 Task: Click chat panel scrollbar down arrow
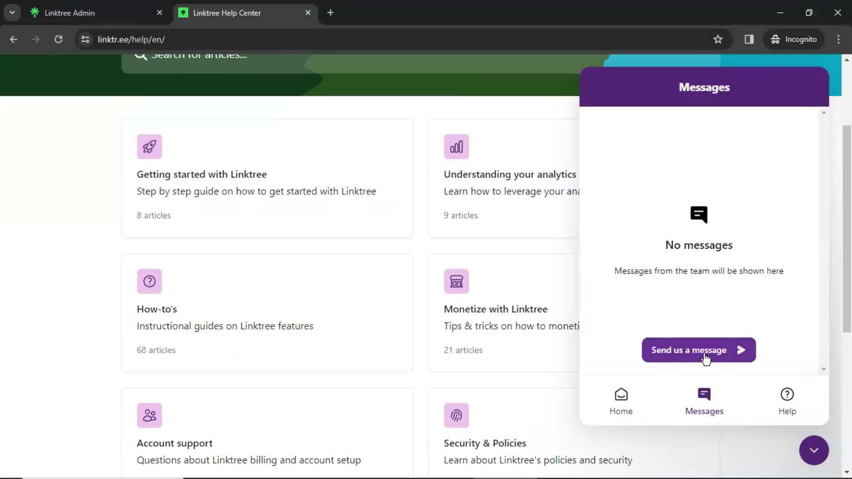coord(824,369)
